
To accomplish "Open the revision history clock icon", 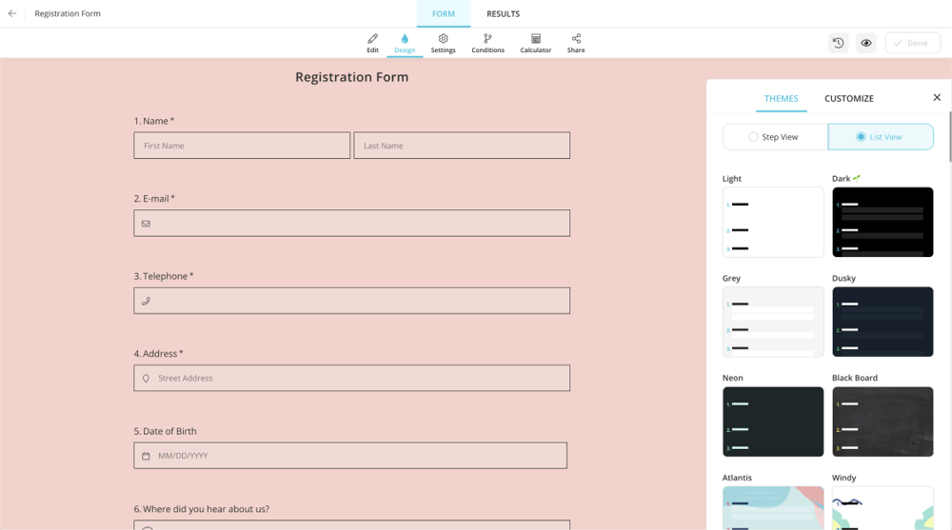I will coord(838,43).
